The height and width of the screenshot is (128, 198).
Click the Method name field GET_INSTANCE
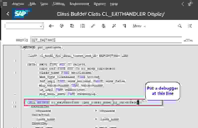(x=106, y=40)
